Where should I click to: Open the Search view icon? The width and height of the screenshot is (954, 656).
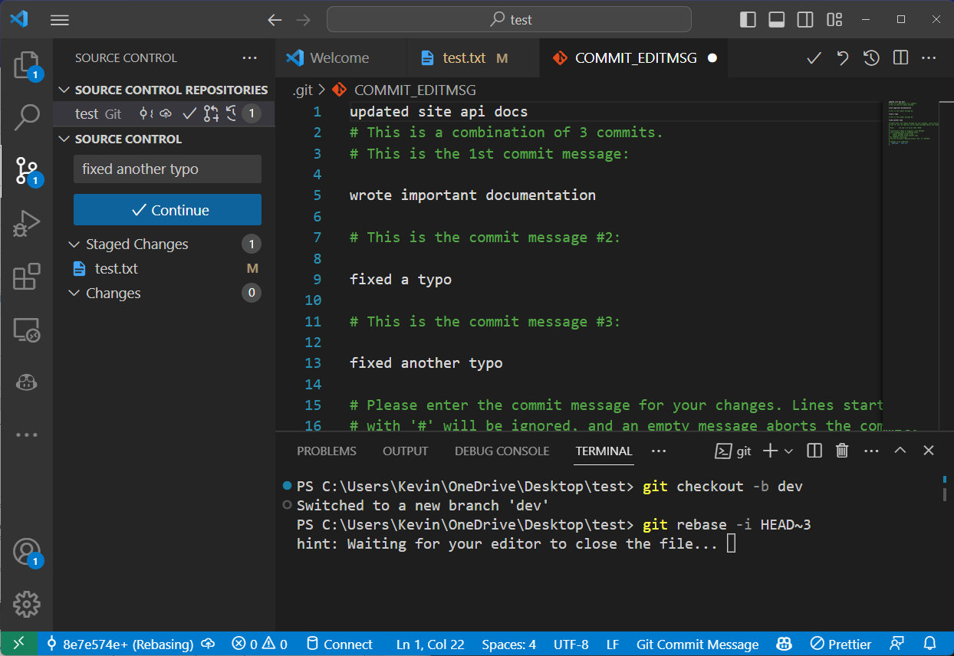click(x=27, y=117)
